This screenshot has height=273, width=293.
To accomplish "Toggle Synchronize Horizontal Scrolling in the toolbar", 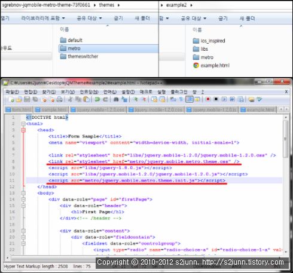I will (x=162, y=99).
